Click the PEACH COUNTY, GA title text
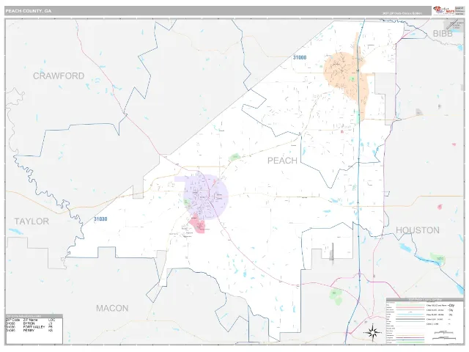This screenshot has width=469, height=352. point(29,11)
